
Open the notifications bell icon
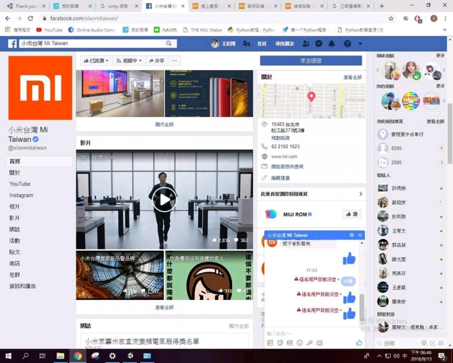[x=332, y=43]
